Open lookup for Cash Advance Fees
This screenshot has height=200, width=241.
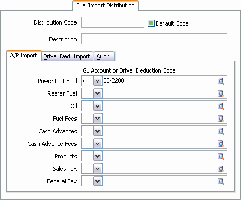[x=221, y=144]
